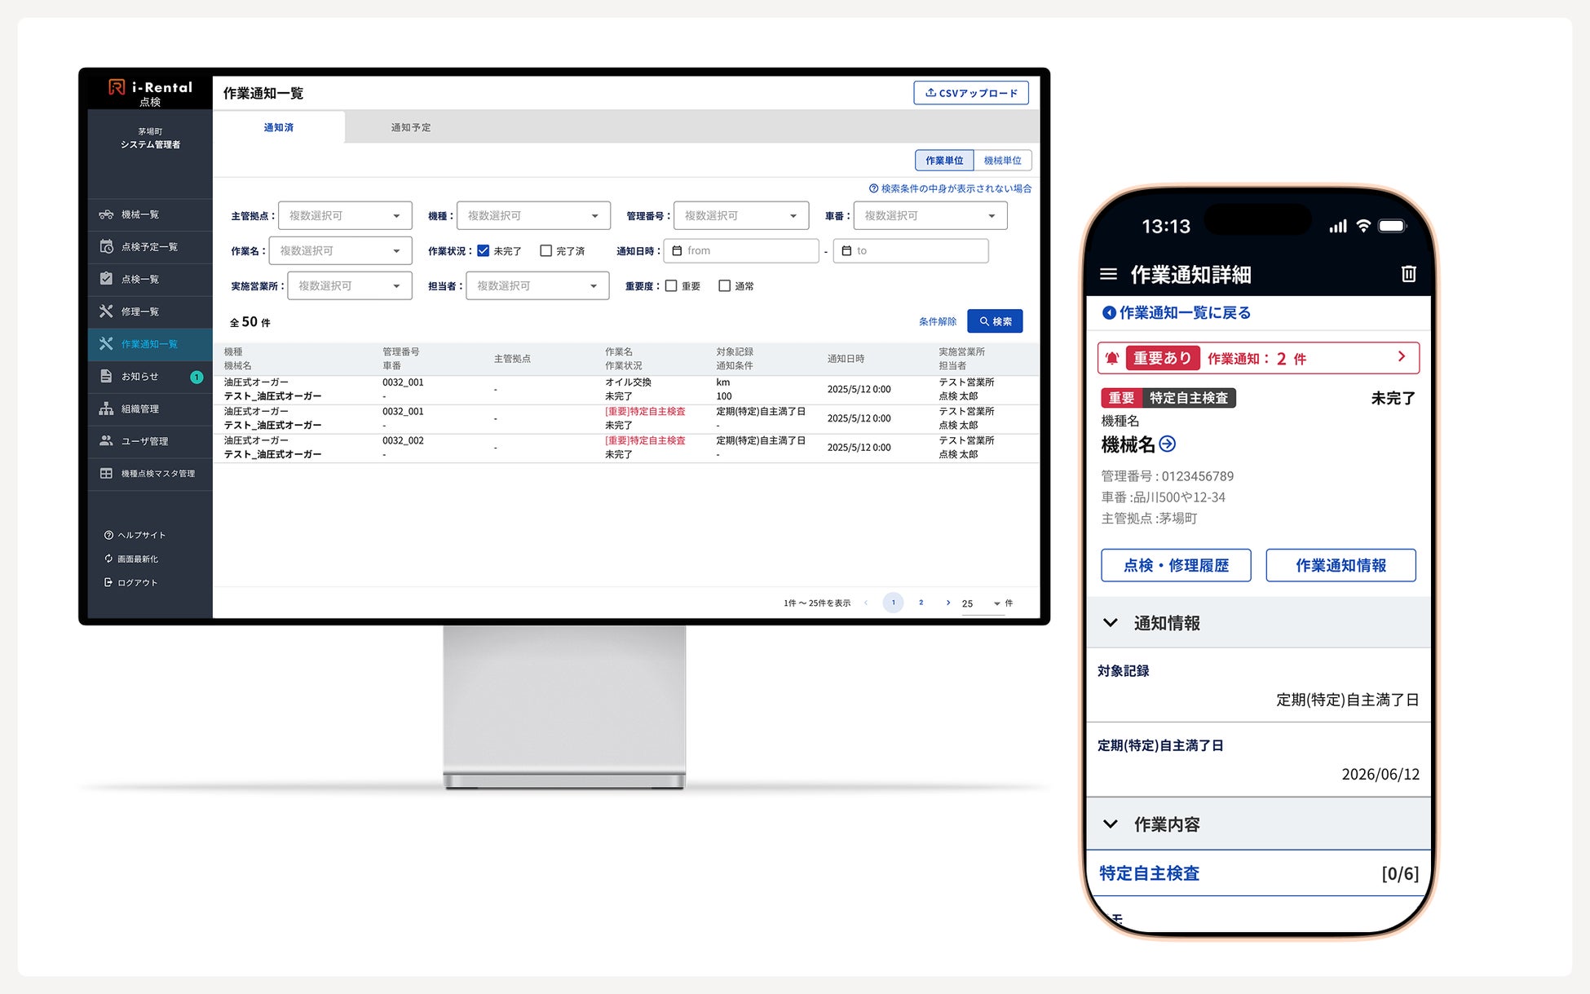Select 機械単位 view toggle
This screenshot has height=994, width=1590.
pyautogui.click(x=1002, y=161)
